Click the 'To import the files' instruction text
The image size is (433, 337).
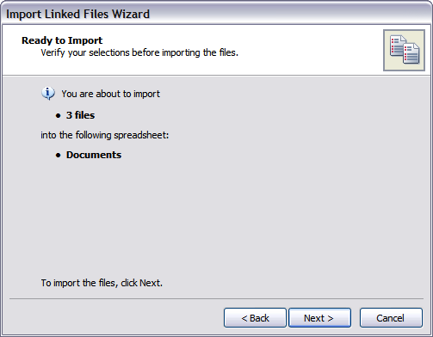102,283
